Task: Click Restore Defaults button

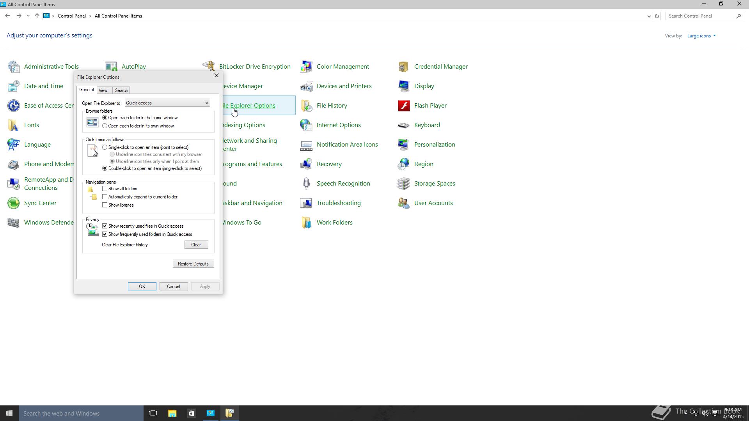Action: [193, 264]
